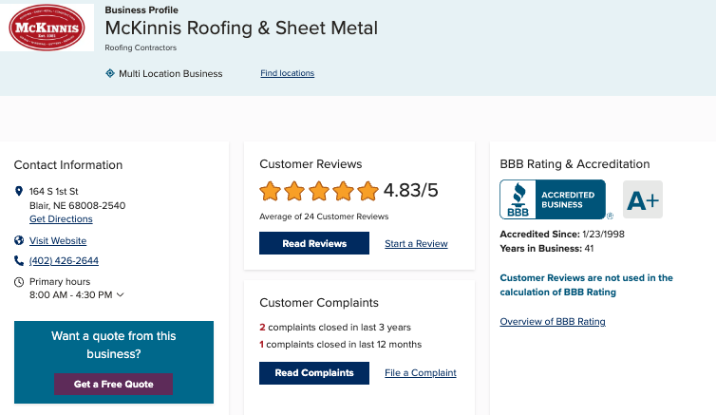Click the 4.83/5 rating score
This screenshot has width=716, height=415.
(410, 190)
